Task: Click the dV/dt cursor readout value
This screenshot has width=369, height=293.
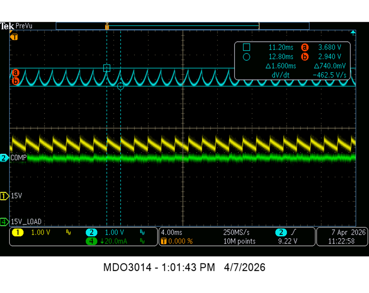Action: 331,75
